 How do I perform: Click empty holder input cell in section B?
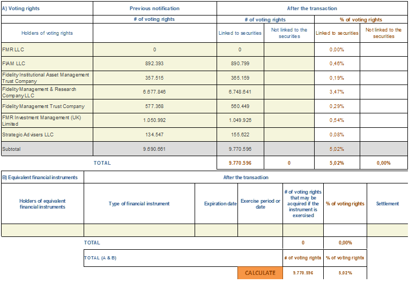click(42, 230)
